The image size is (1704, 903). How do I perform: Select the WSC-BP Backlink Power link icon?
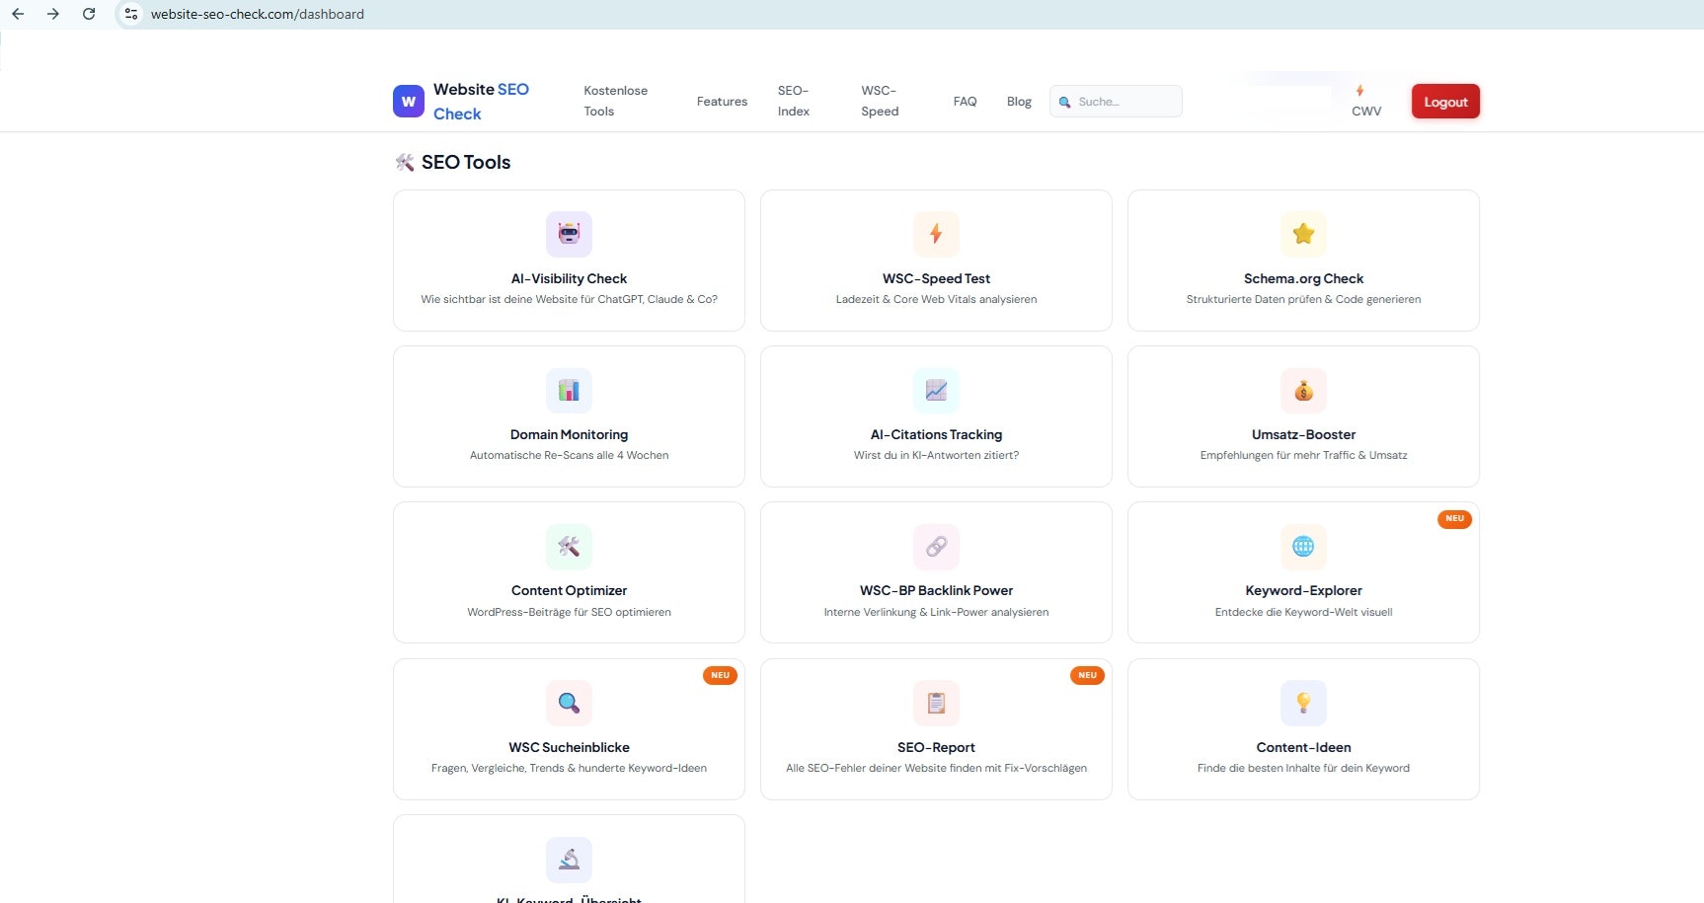[x=936, y=547]
